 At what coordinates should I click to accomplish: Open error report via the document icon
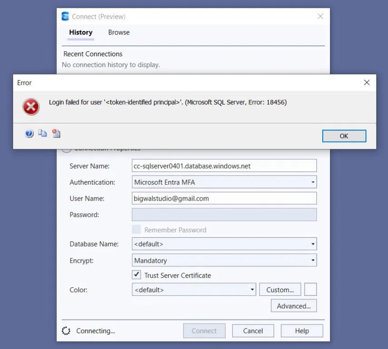click(x=56, y=133)
